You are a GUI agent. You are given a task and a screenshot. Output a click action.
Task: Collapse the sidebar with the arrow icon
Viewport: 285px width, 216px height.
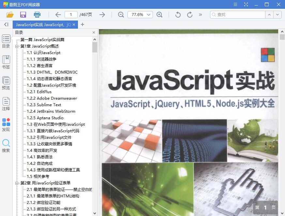6,24
